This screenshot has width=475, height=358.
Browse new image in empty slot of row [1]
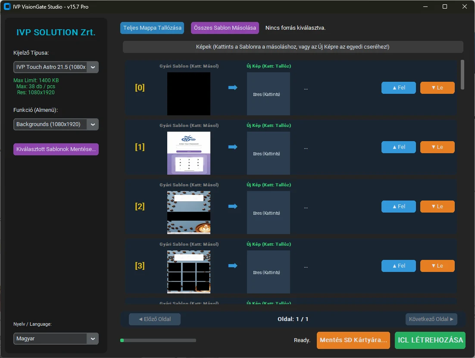click(x=269, y=153)
